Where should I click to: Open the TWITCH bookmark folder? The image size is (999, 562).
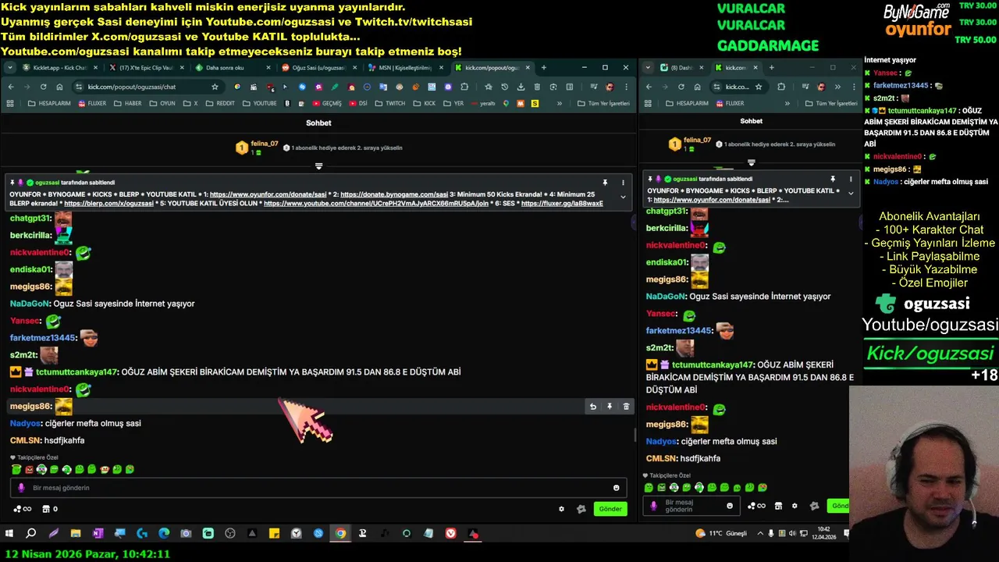click(x=390, y=103)
